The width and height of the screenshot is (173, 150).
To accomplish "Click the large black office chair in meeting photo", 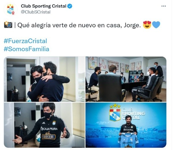I will click(x=111, y=87).
